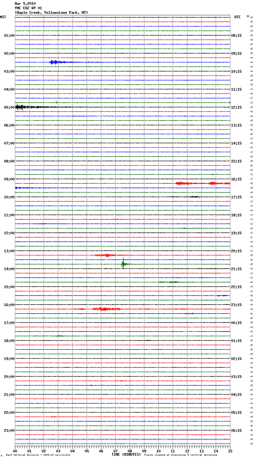Click the '12:15' UTC time label
The width and height of the screenshot is (254, 459).
click(x=236, y=107)
